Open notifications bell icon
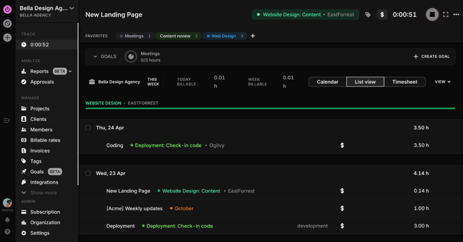This screenshot has height=242, width=463. 7,220
